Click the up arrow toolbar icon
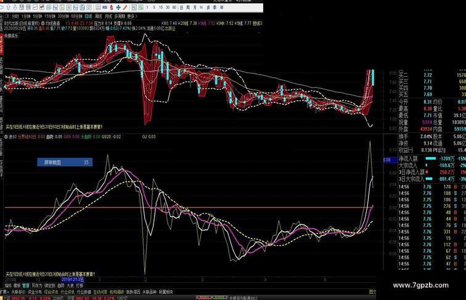This screenshot has width=466, height=300. [x=8, y=7]
